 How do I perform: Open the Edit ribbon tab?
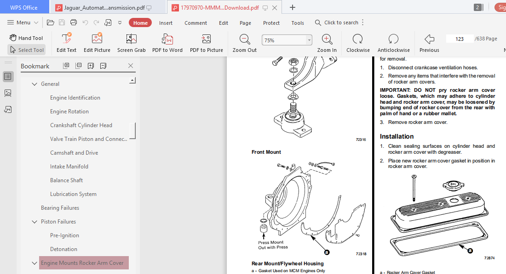(x=223, y=23)
